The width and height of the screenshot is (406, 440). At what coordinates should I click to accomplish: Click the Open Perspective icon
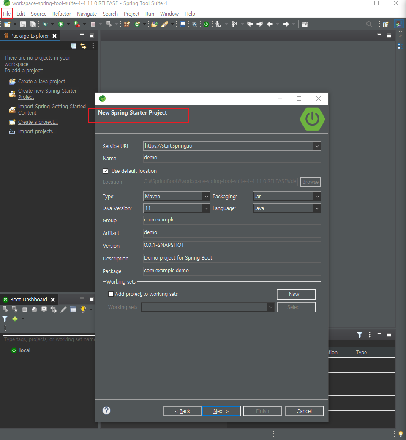(x=386, y=25)
